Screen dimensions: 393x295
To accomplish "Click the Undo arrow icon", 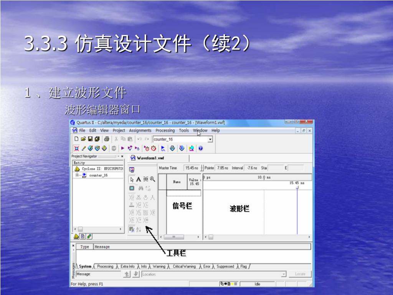I will coord(140,139).
